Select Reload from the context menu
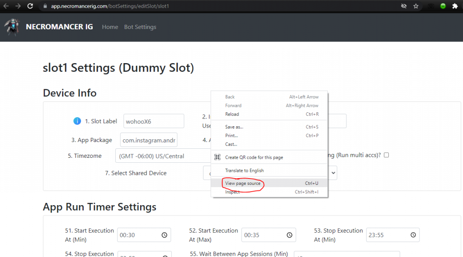This screenshot has width=463, height=257. coord(269,114)
